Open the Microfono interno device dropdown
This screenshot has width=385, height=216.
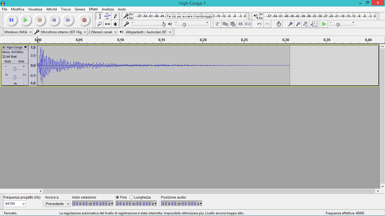(63, 32)
